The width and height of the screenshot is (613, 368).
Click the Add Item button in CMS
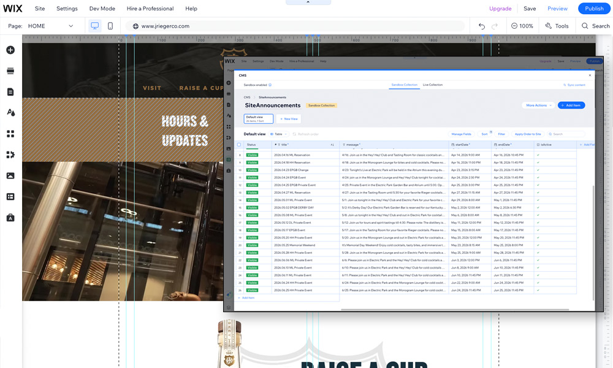(x=571, y=105)
